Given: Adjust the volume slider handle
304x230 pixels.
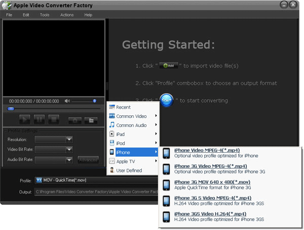Looking at the screenshot, I should (95, 101).
